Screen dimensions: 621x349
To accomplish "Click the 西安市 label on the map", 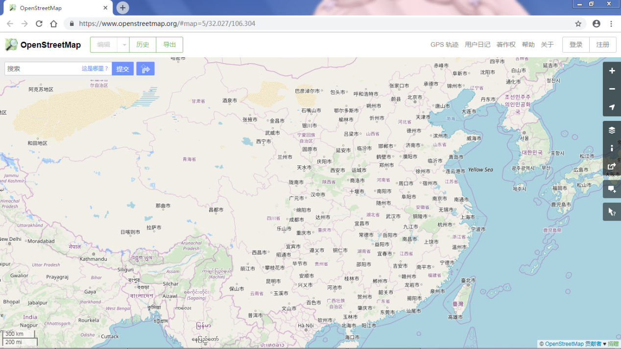I will click(337, 171).
